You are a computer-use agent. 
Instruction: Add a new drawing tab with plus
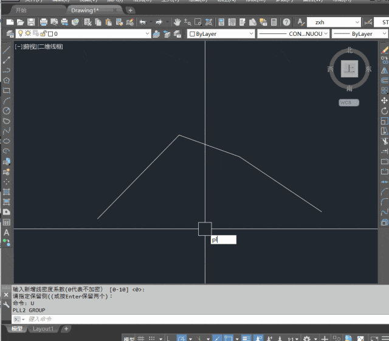pos(130,10)
